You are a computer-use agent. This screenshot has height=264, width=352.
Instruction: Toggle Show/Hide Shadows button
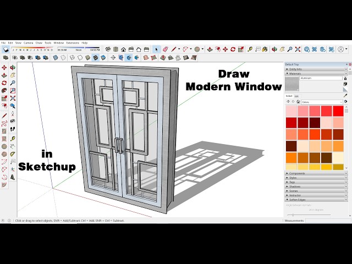(5, 49)
